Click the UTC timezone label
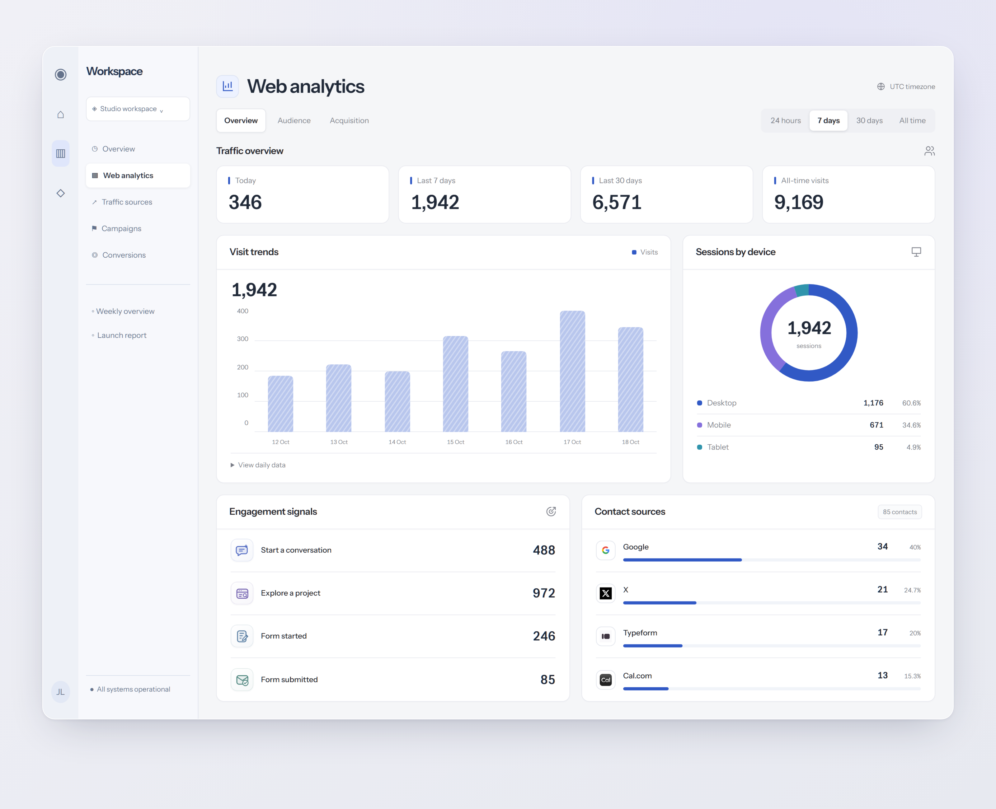Image resolution: width=996 pixels, height=809 pixels. point(912,87)
